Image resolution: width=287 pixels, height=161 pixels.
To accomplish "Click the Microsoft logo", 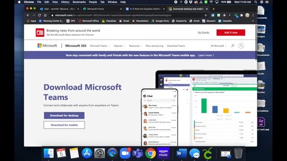I will pos(47,46).
